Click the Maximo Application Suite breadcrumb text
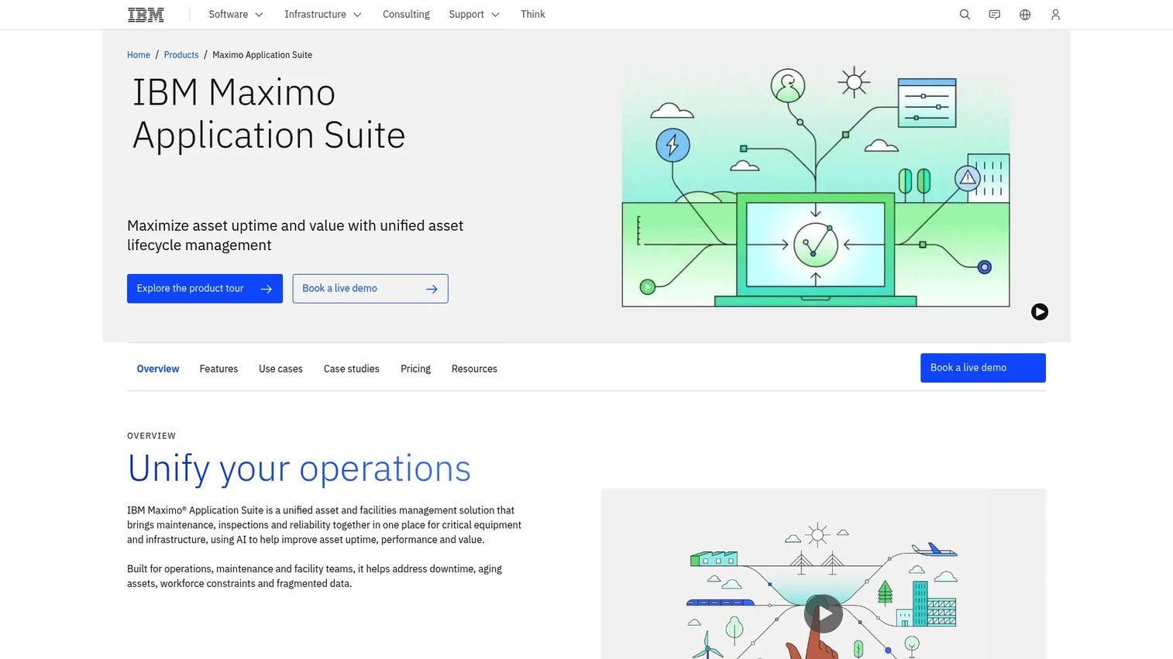This screenshot has width=1173, height=659. (263, 55)
